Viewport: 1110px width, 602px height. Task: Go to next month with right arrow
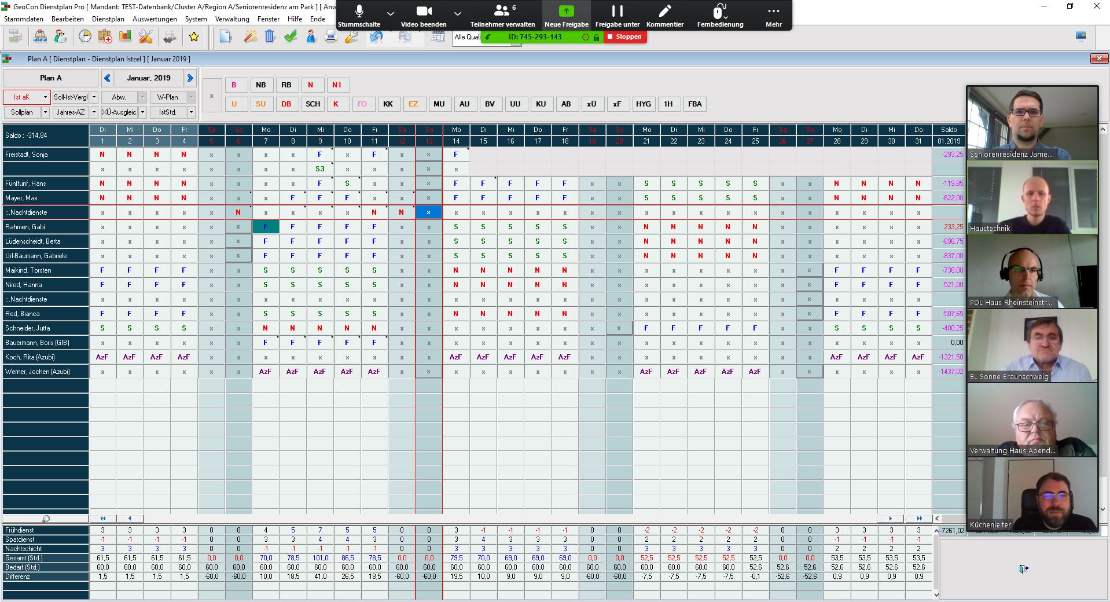point(190,78)
